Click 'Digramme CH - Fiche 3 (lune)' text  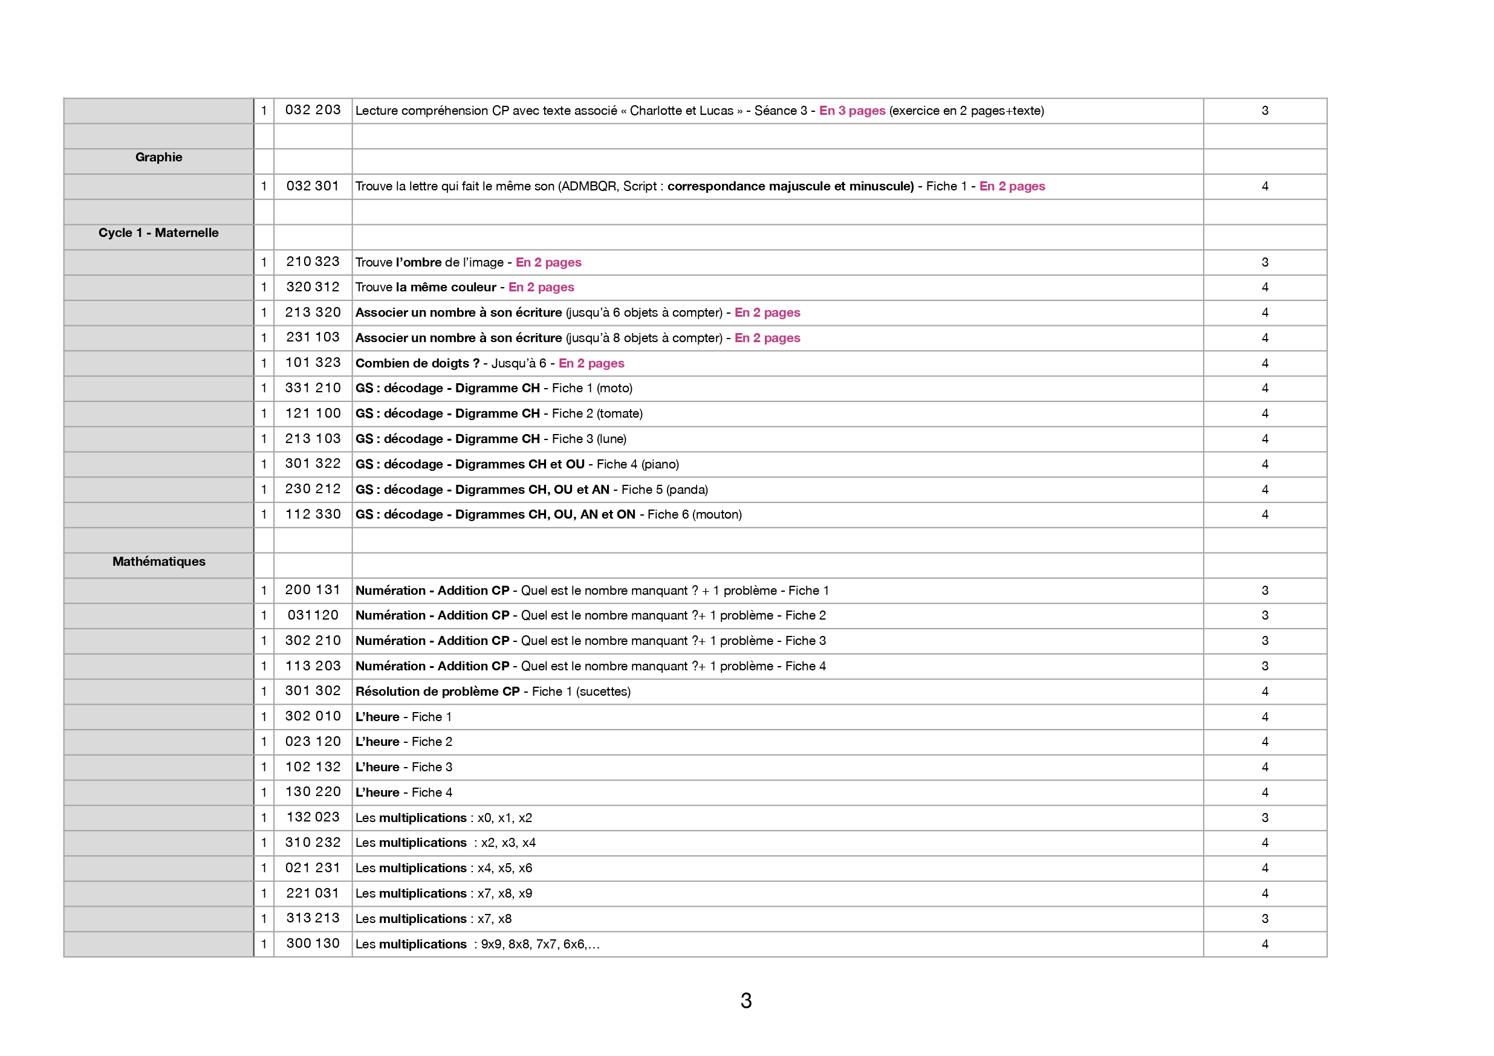pos(541,438)
